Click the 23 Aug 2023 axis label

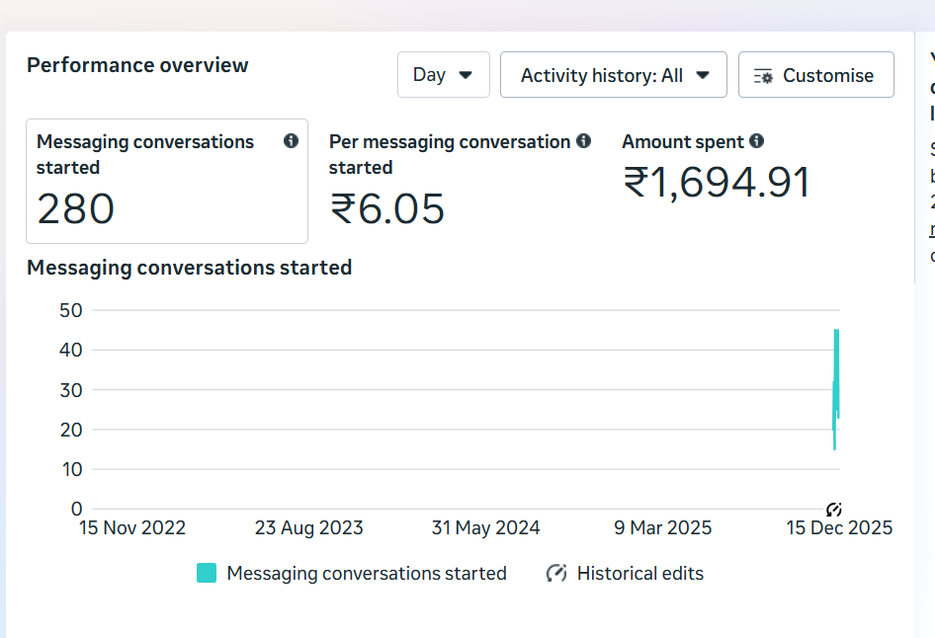tap(309, 527)
